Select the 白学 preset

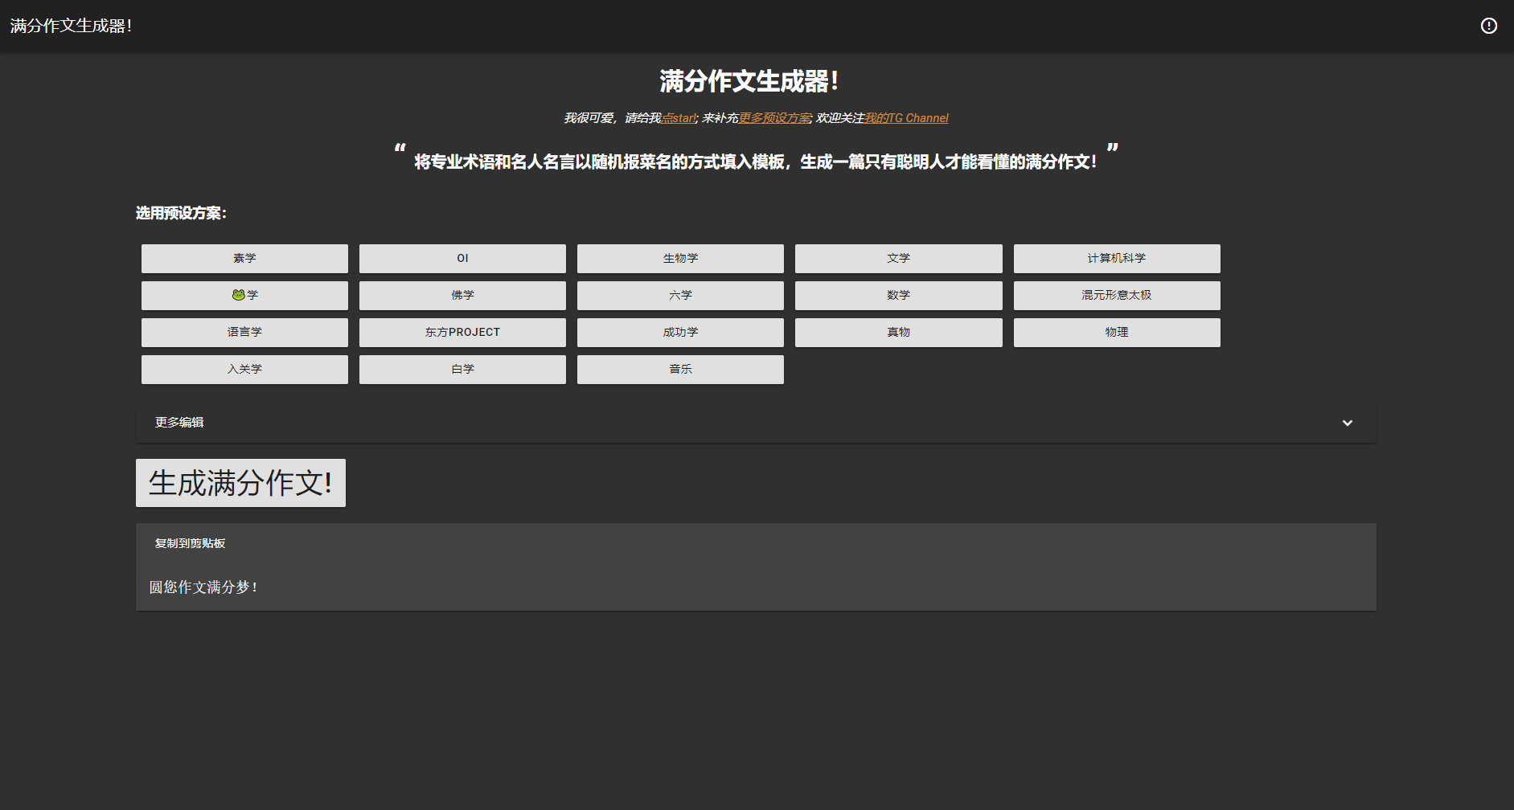tap(462, 369)
